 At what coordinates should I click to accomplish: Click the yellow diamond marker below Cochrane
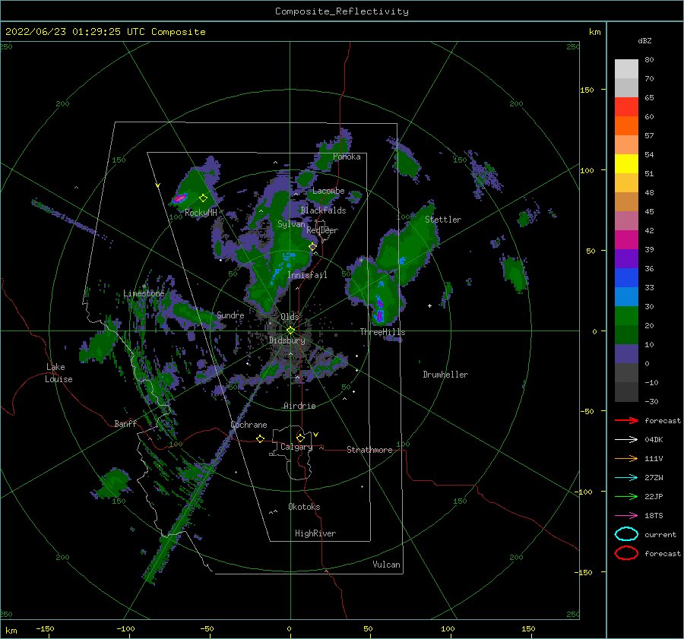(x=260, y=438)
